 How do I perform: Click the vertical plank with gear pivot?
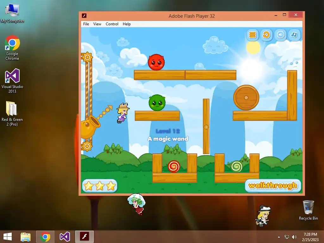click(206, 126)
